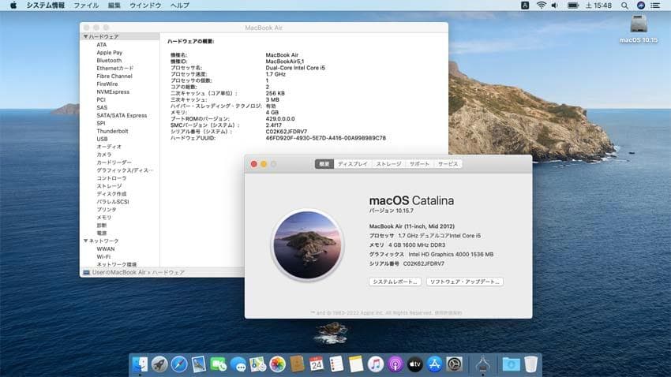
Task: Click the input source 'A' icon
Action: [525, 6]
